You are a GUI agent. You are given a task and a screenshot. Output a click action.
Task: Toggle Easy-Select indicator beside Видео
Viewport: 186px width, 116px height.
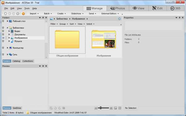pyautogui.click(x=3, y=31)
